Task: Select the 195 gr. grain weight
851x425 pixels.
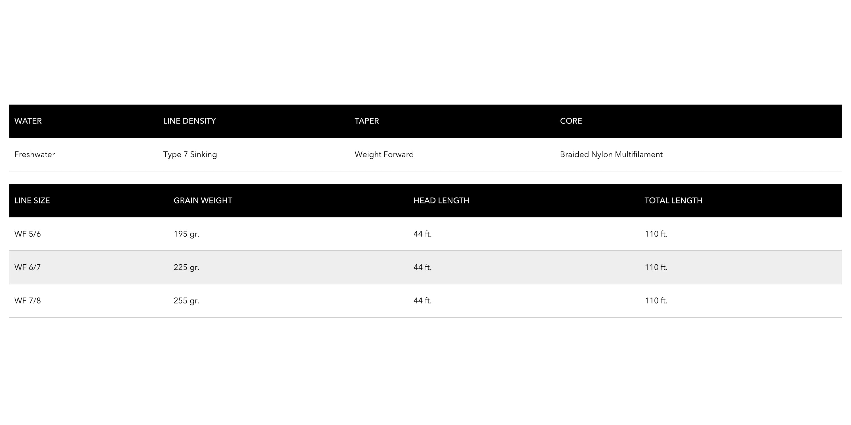Action: point(186,234)
